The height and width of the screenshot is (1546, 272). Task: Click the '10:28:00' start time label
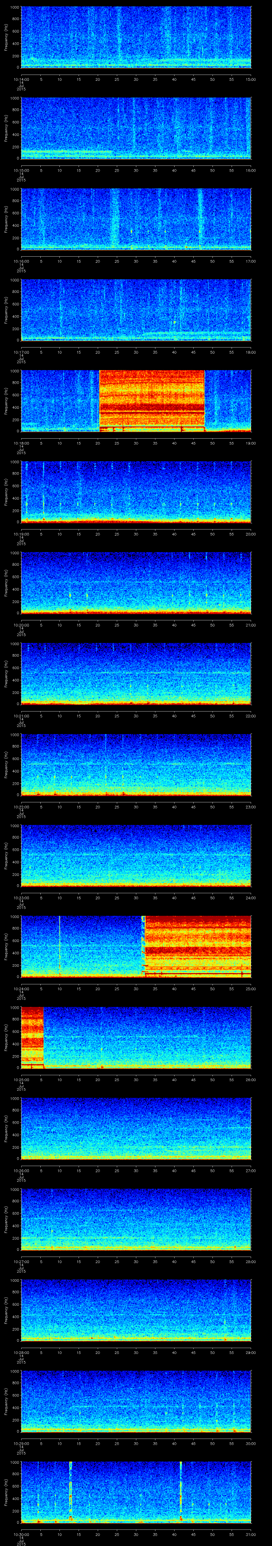21,1351
